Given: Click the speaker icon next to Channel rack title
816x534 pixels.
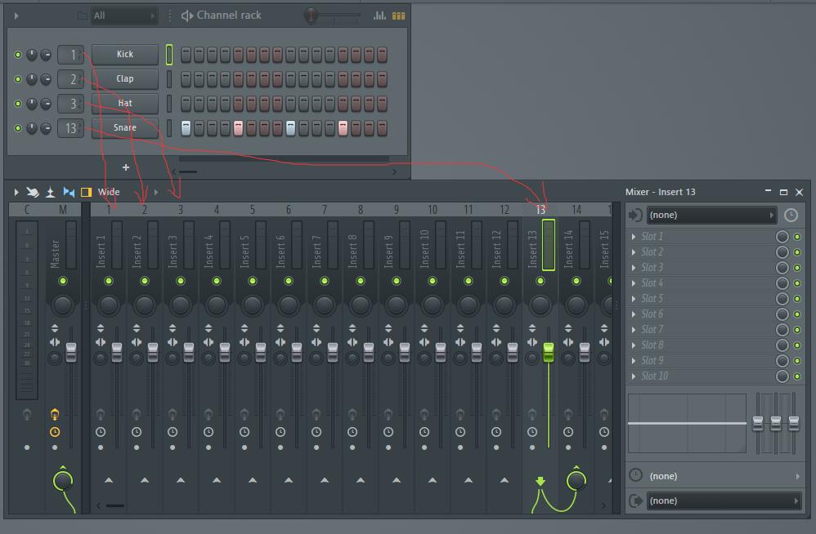Looking at the screenshot, I should point(187,15).
